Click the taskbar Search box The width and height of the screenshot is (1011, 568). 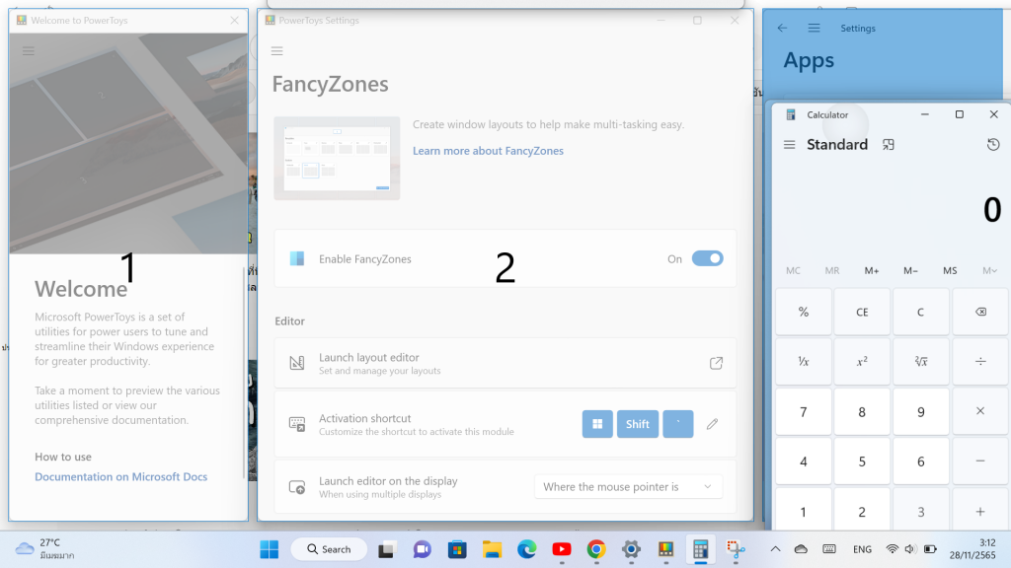pyautogui.click(x=330, y=549)
